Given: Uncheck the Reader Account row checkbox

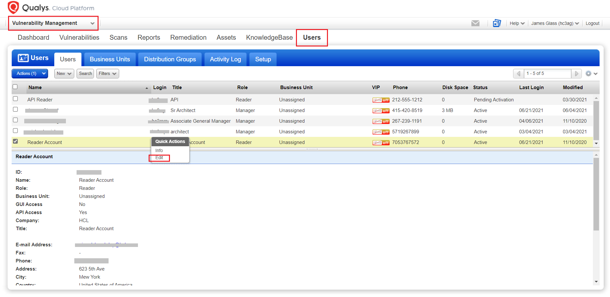Looking at the screenshot, I should point(15,141).
